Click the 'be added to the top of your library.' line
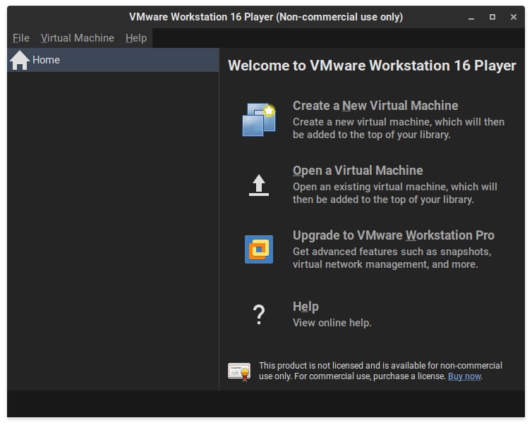This screenshot has height=425, width=532. (x=372, y=135)
